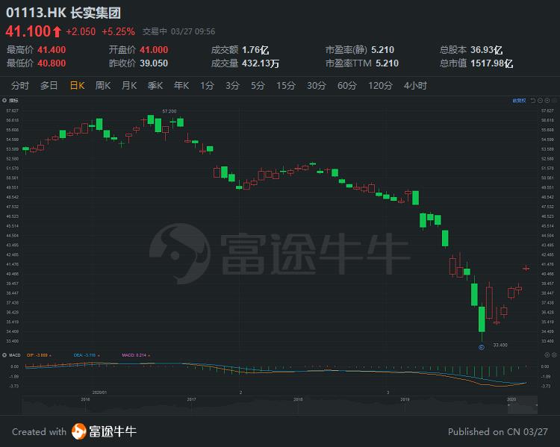This screenshot has width=560, height=447.
Task: Click the latest candlestick near 41.476
Action: (x=526, y=268)
